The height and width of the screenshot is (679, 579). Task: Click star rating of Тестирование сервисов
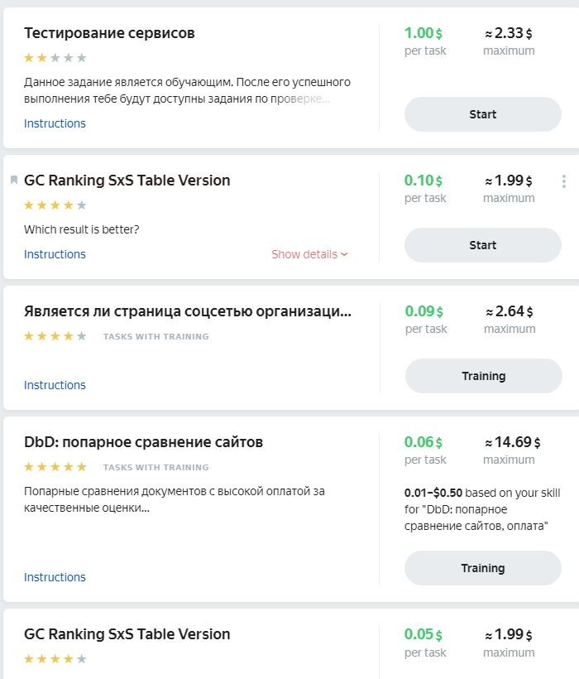(55, 58)
